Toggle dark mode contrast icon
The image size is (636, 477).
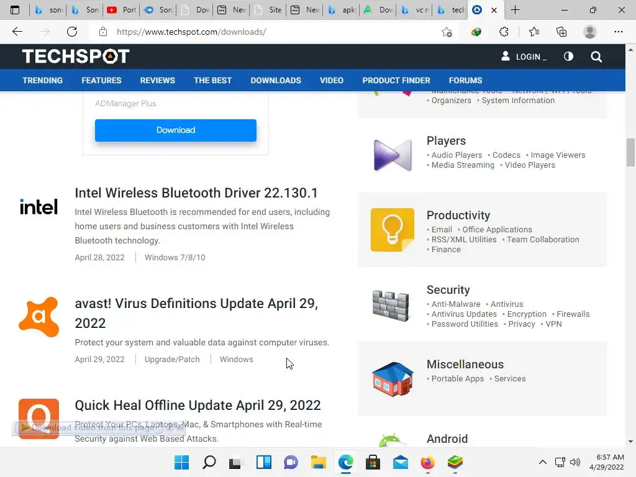pyautogui.click(x=568, y=57)
